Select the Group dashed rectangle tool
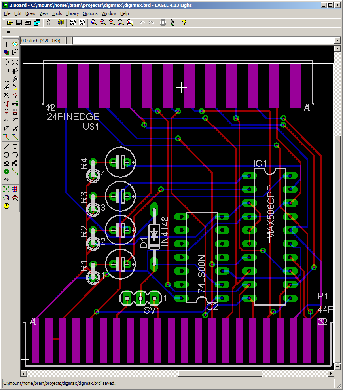343x390 pixels. (x=6, y=79)
